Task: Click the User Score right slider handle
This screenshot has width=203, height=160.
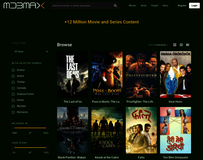Action: coord(48,147)
